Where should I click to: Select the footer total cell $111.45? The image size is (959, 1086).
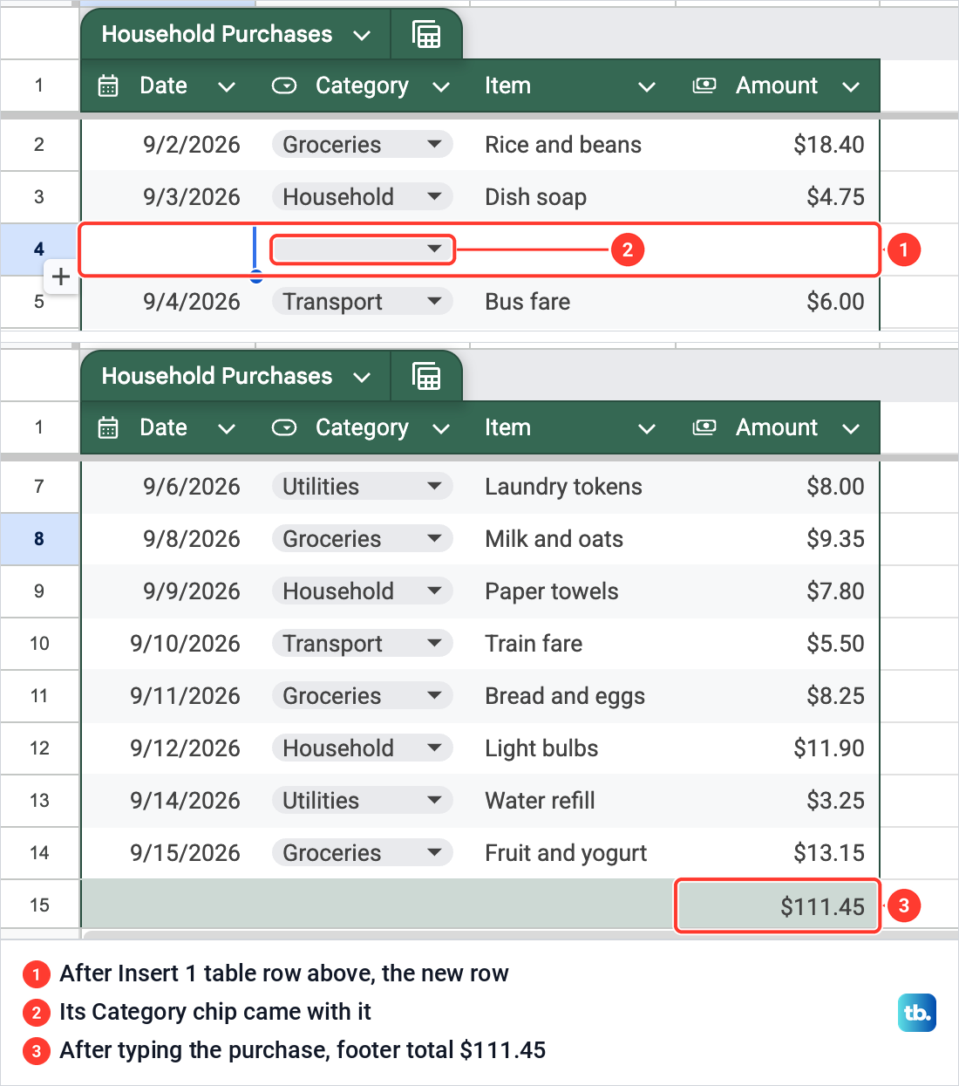pos(778,905)
